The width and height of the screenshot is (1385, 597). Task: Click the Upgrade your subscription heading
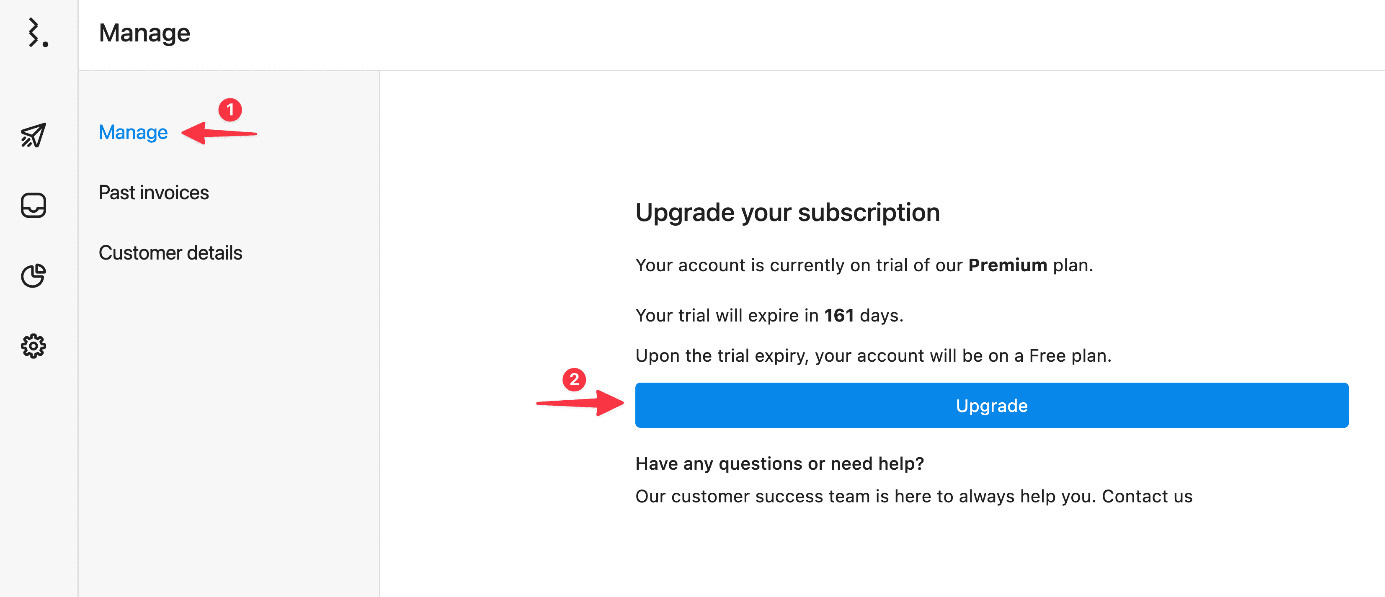(x=787, y=212)
